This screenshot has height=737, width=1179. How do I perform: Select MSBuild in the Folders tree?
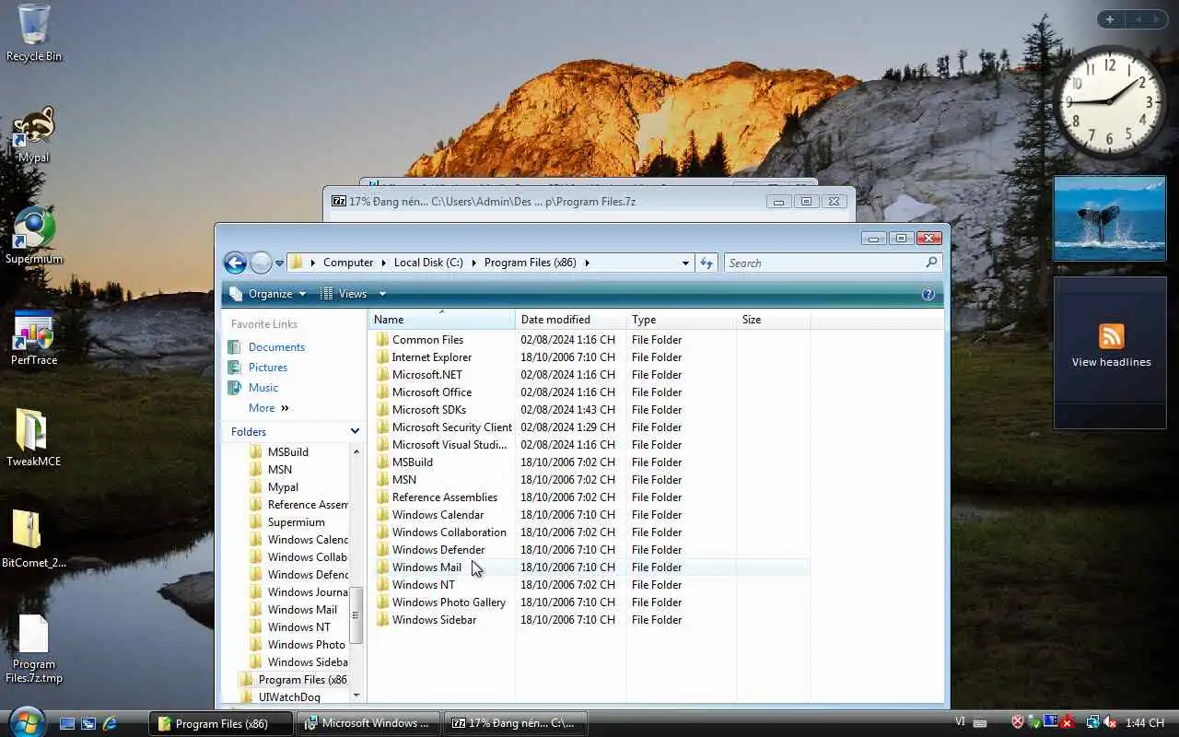click(x=288, y=452)
